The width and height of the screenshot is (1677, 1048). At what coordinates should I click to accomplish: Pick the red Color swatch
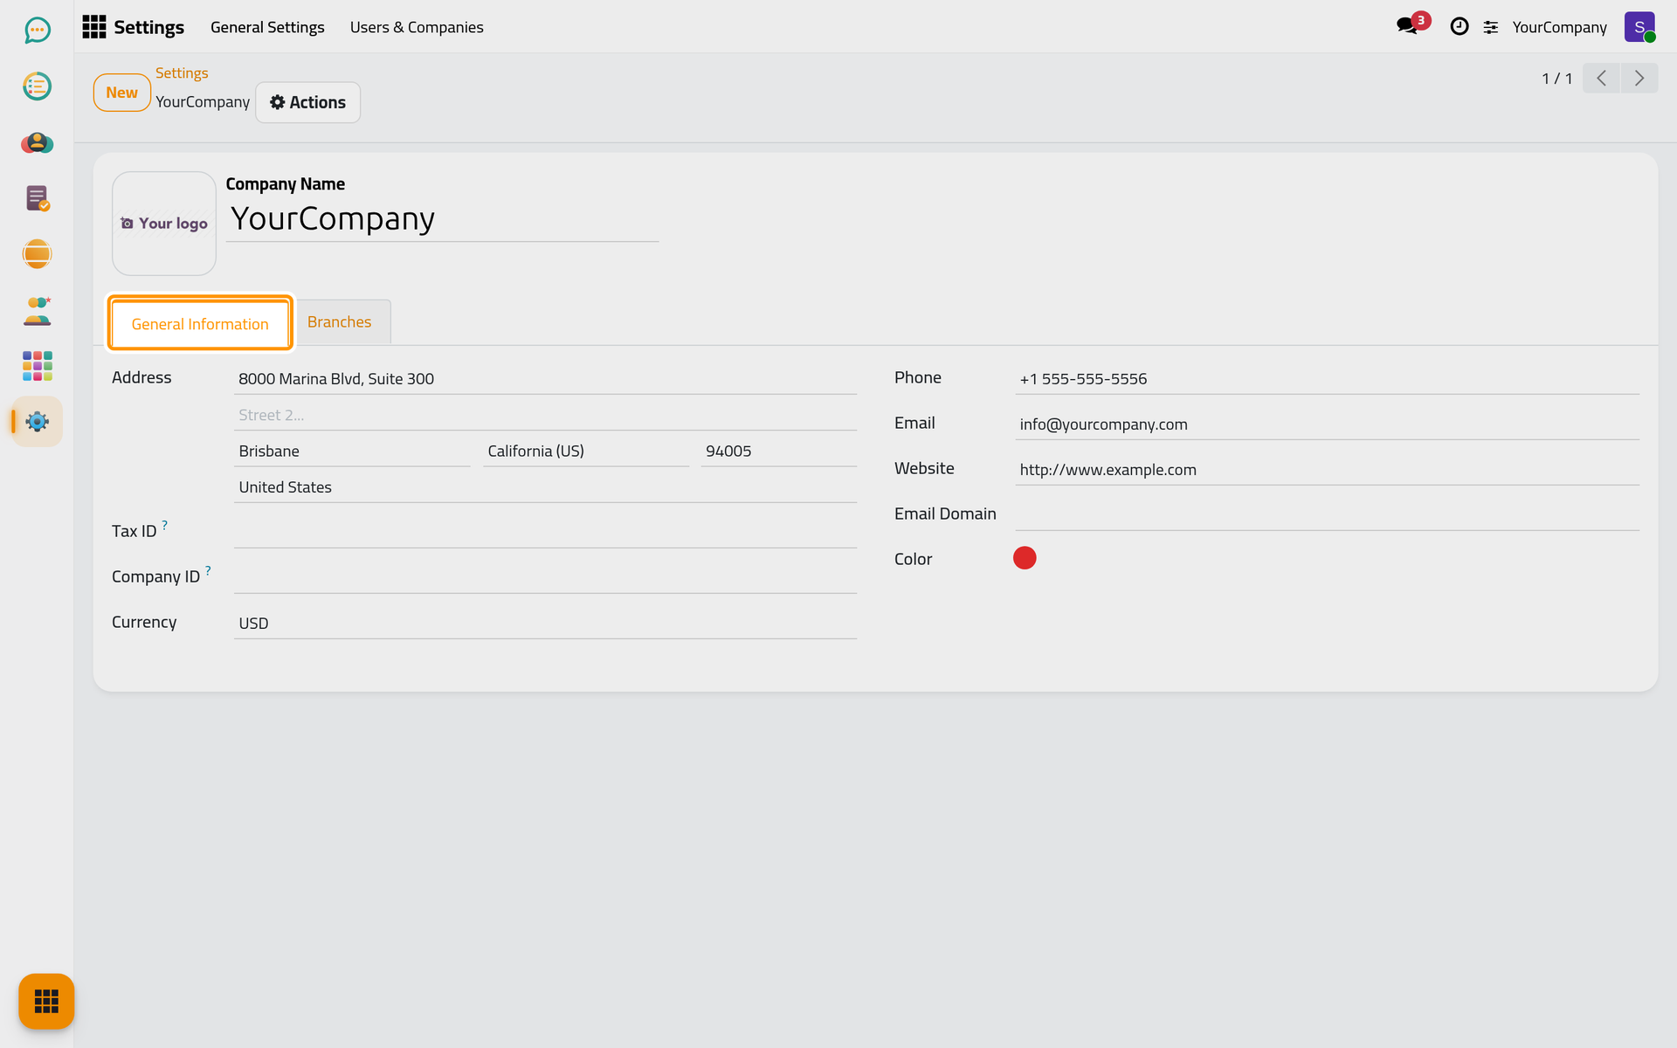[x=1025, y=558]
